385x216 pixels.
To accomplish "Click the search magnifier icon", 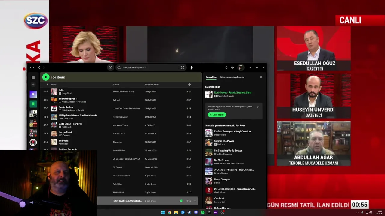I will pyautogui.click(x=119, y=67).
